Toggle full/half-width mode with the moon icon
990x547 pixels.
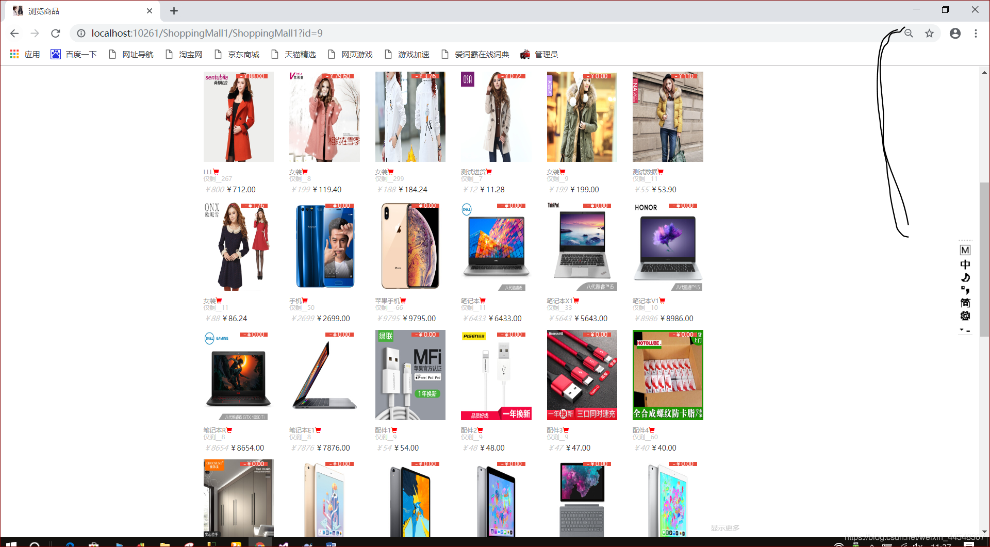point(965,277)
